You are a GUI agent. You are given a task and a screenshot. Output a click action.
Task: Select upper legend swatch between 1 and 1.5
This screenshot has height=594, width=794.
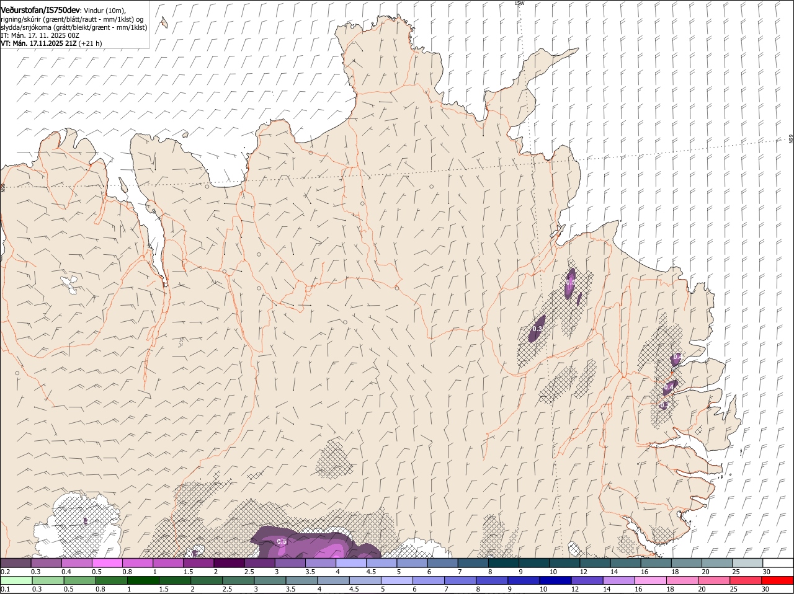point(167,563)
